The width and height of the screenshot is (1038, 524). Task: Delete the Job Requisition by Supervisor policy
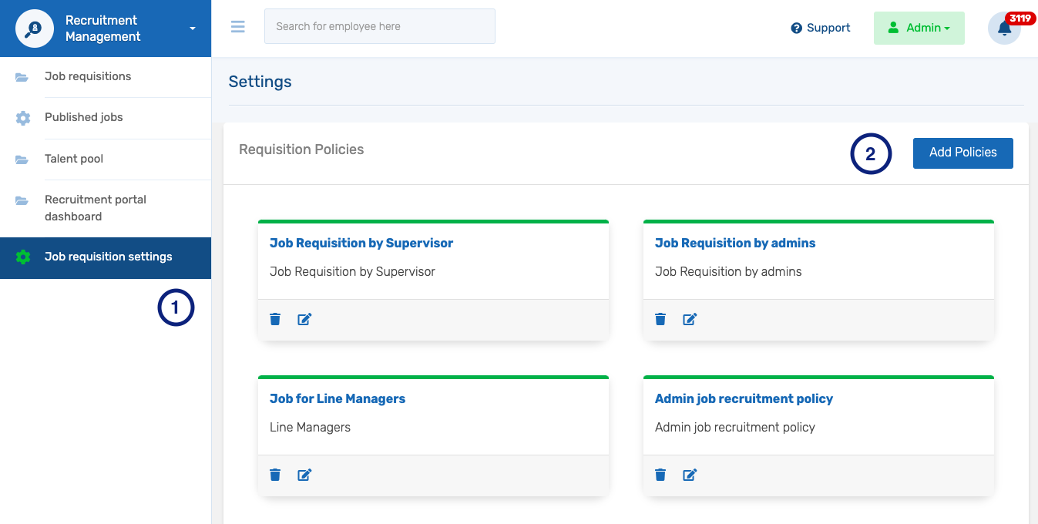pos(275,318)
